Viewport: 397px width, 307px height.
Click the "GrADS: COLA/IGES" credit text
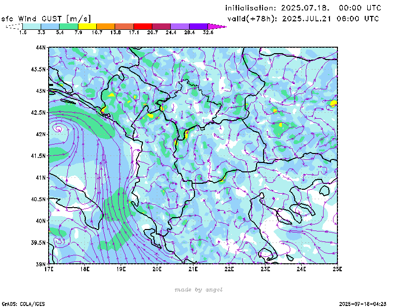pos(19,303)
